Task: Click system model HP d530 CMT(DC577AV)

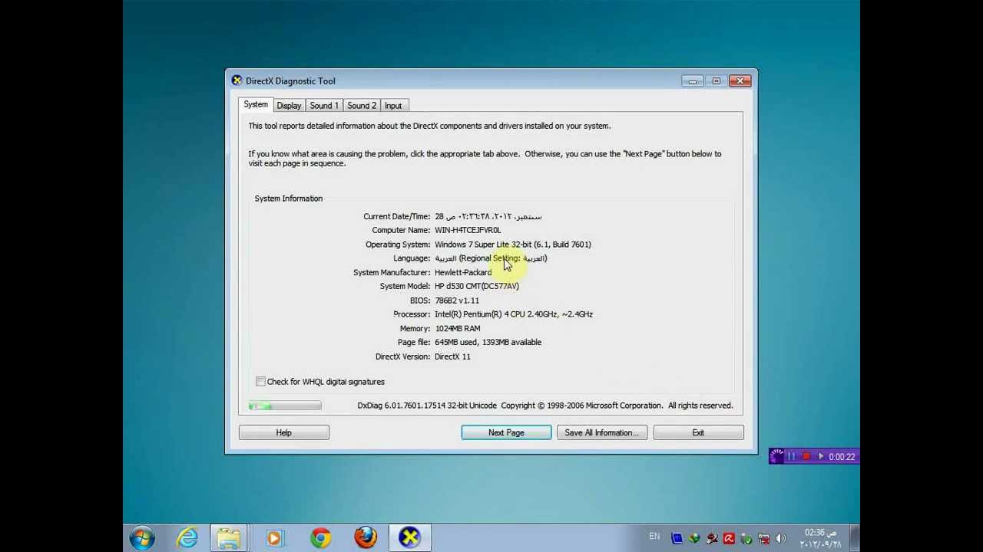Action: pyautogui.click(x=477, y=286)
